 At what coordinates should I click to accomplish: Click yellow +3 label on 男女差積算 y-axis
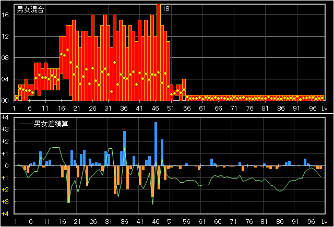(5, 202)
